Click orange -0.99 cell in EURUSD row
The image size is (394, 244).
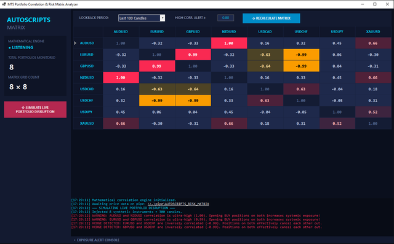pos(301,55)
